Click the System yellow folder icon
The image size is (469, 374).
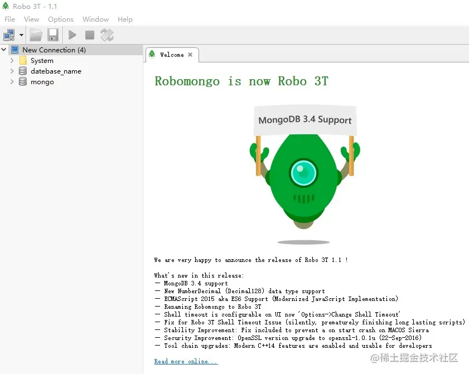(23, 60)
